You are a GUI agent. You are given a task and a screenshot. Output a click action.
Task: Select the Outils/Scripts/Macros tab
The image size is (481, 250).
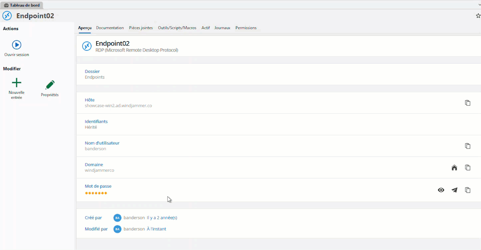click(177, 28)
